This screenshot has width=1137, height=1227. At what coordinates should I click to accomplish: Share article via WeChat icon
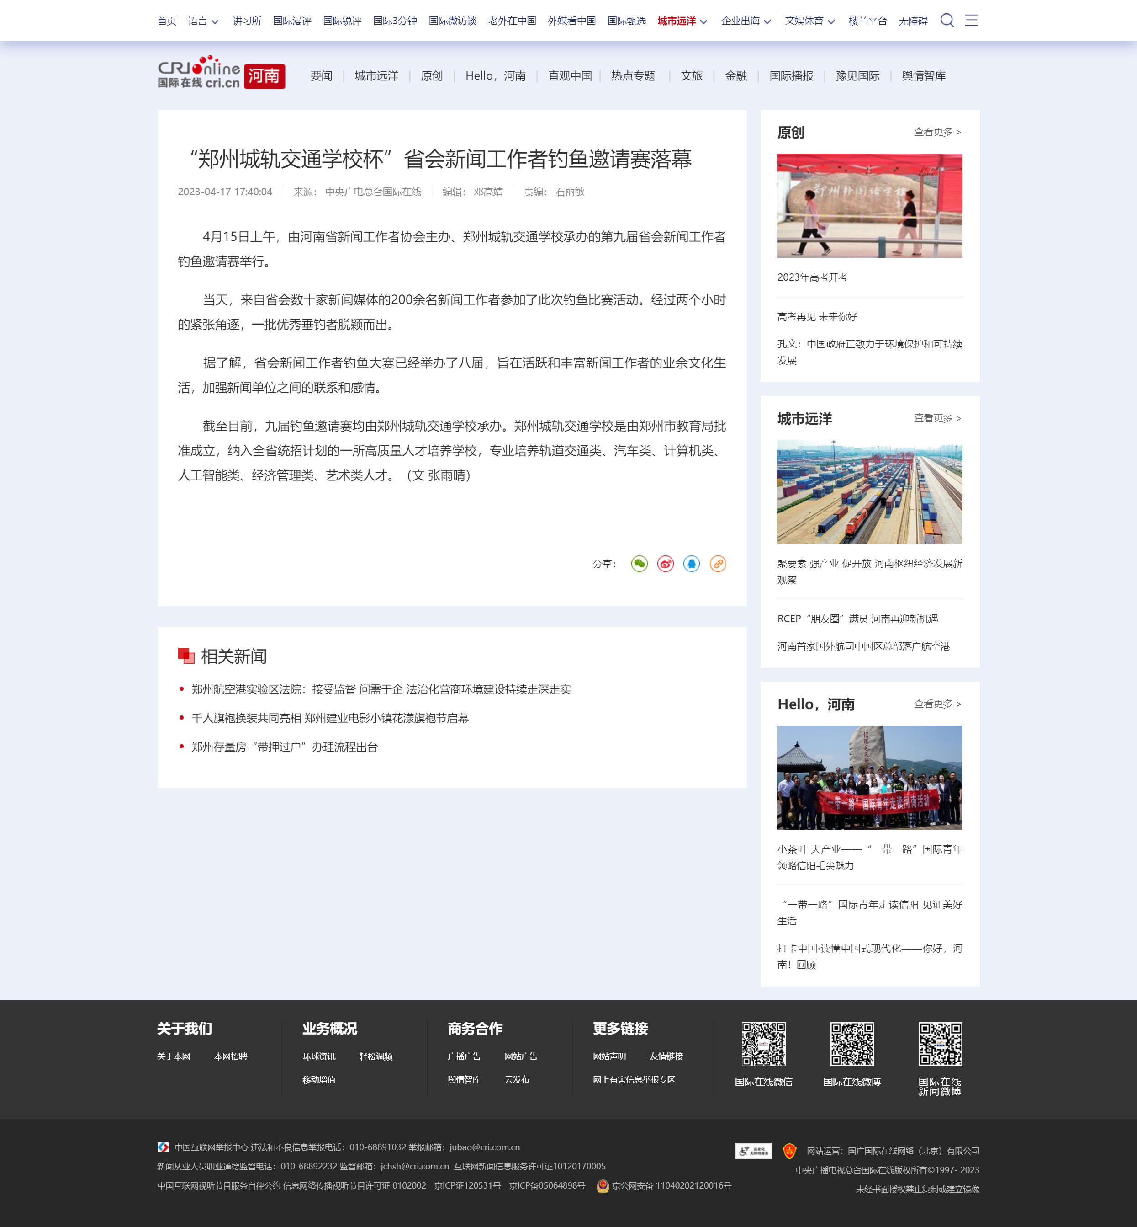point(639,564)
